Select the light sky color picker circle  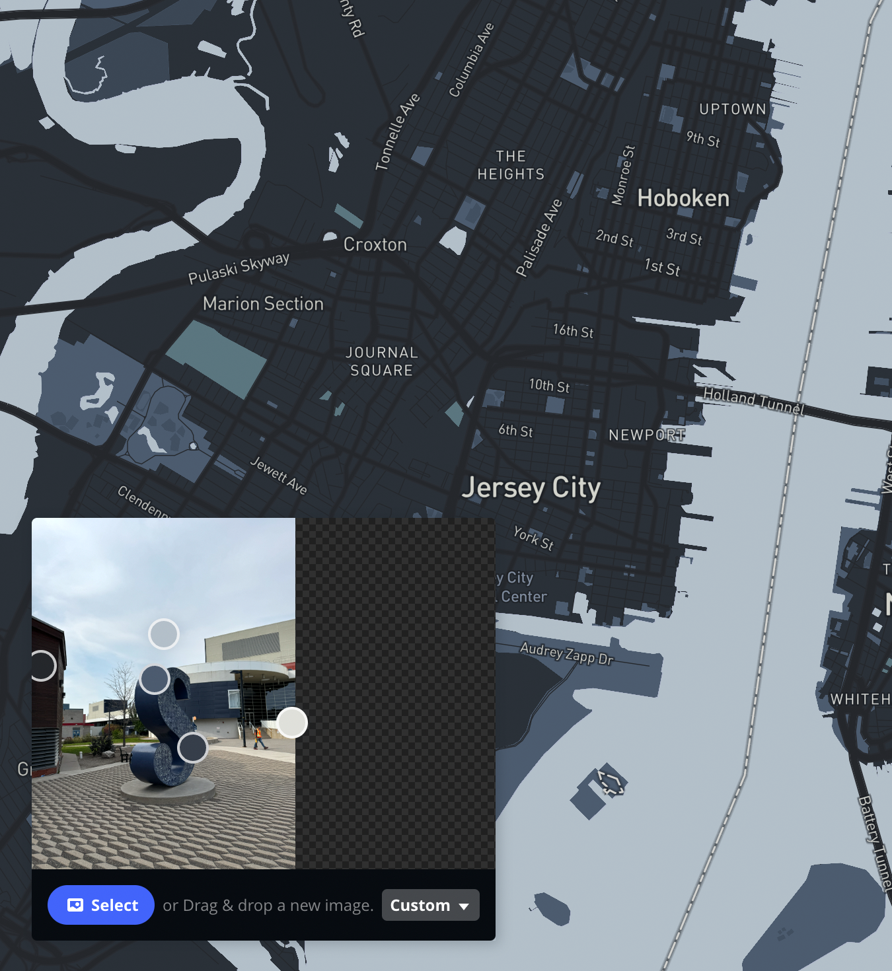[x=165, y=633]
